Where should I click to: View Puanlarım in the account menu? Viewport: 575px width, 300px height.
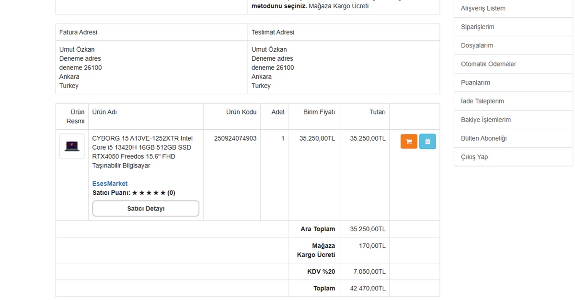click(x=475, y=82)
